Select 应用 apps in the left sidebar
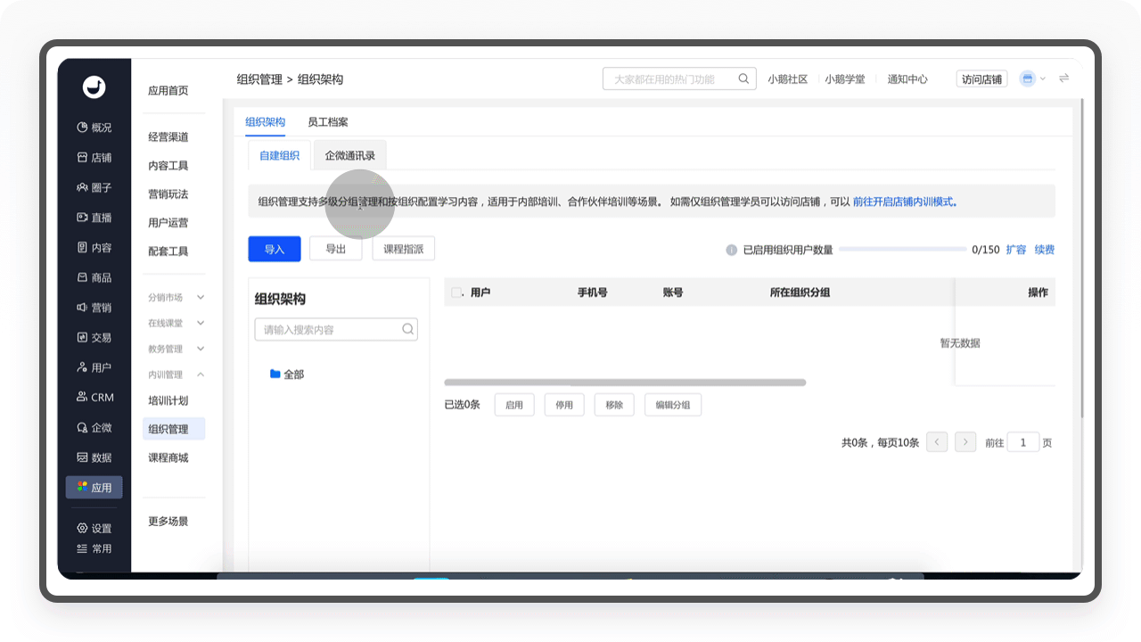1141x642 pixels. pyautogui.click(x=94, y=487)
